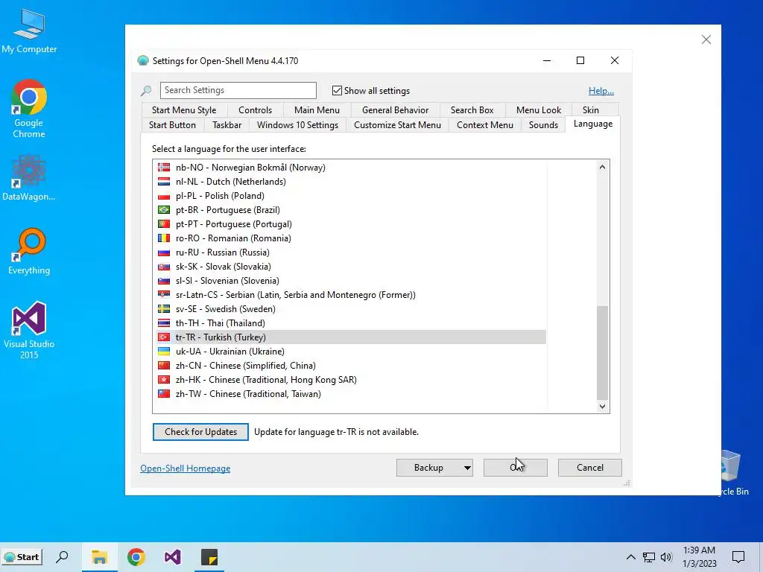Viewport: 763px width, 572px height.
Task: Uncheck Show all settings checkbox
Action: 337,90
